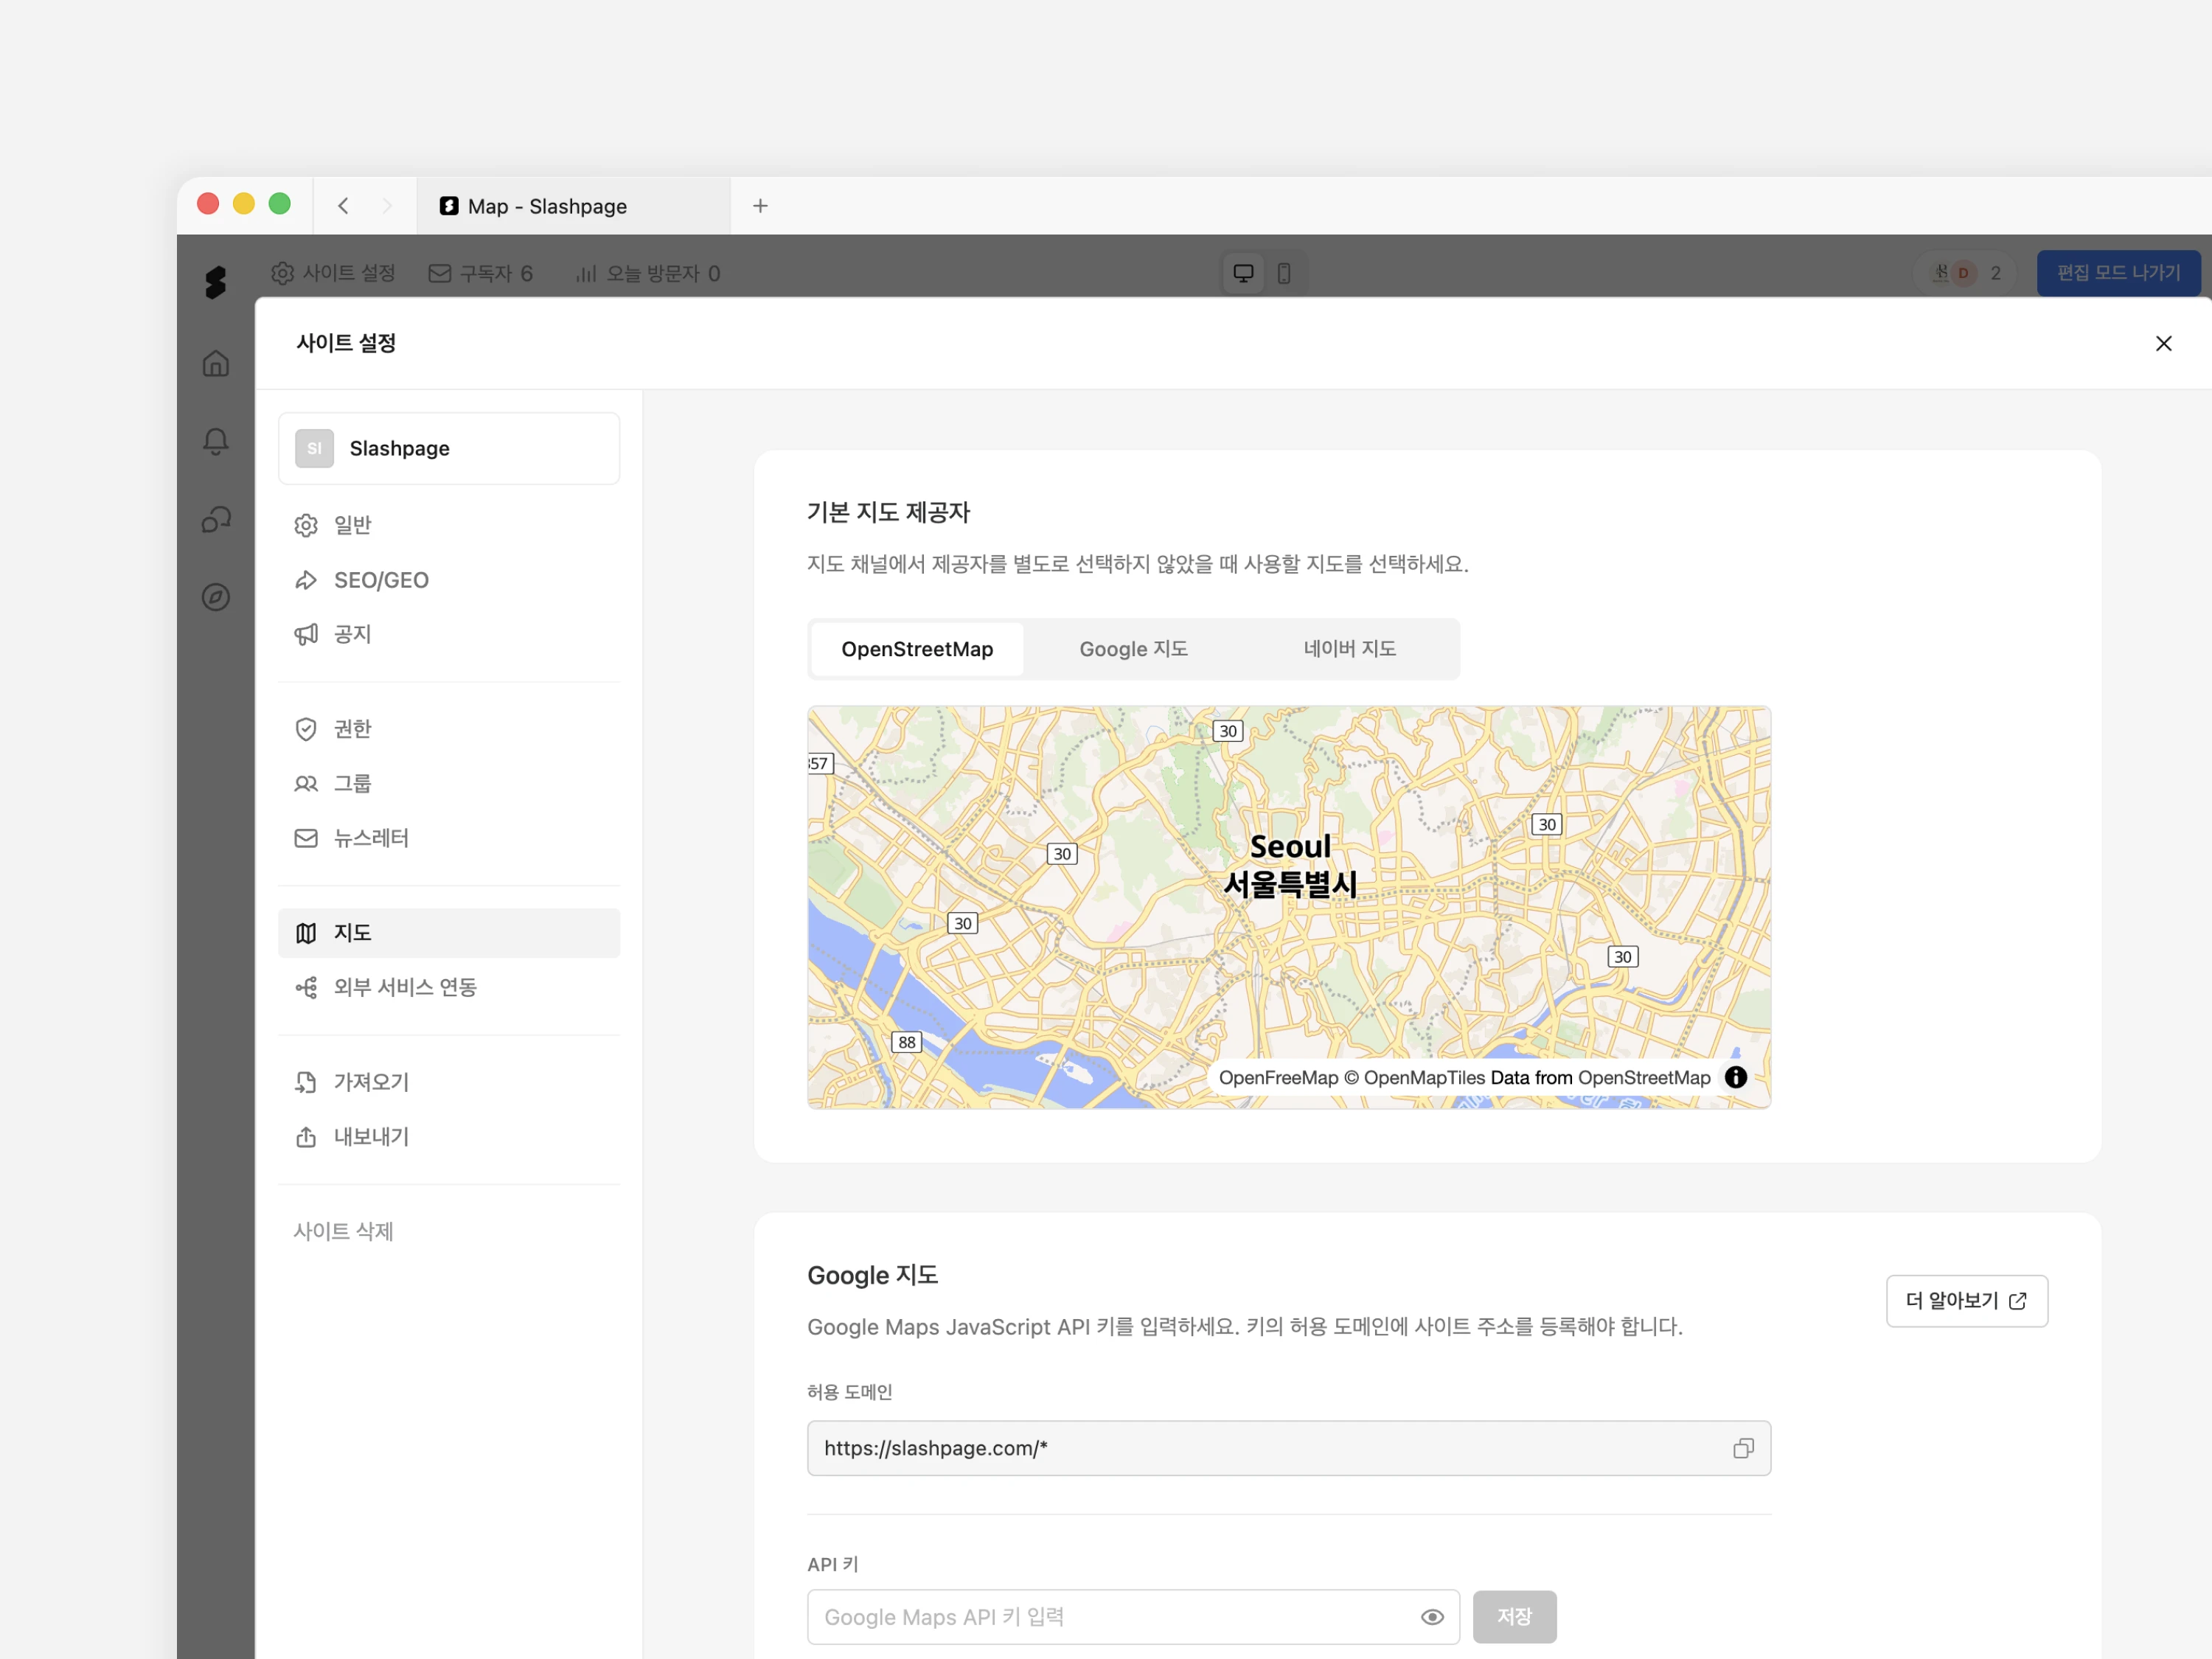Screen dimensions: 2212x1659
Task: Select Google 지도 provider tab
Action: [1133, 649]
